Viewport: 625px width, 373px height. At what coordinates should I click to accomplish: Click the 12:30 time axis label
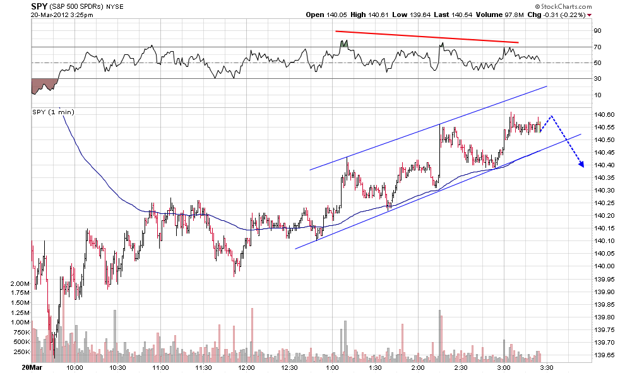[x=289, y=367]
